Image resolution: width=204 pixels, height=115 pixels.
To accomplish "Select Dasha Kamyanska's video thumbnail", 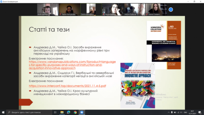I will tap(69, 10).
